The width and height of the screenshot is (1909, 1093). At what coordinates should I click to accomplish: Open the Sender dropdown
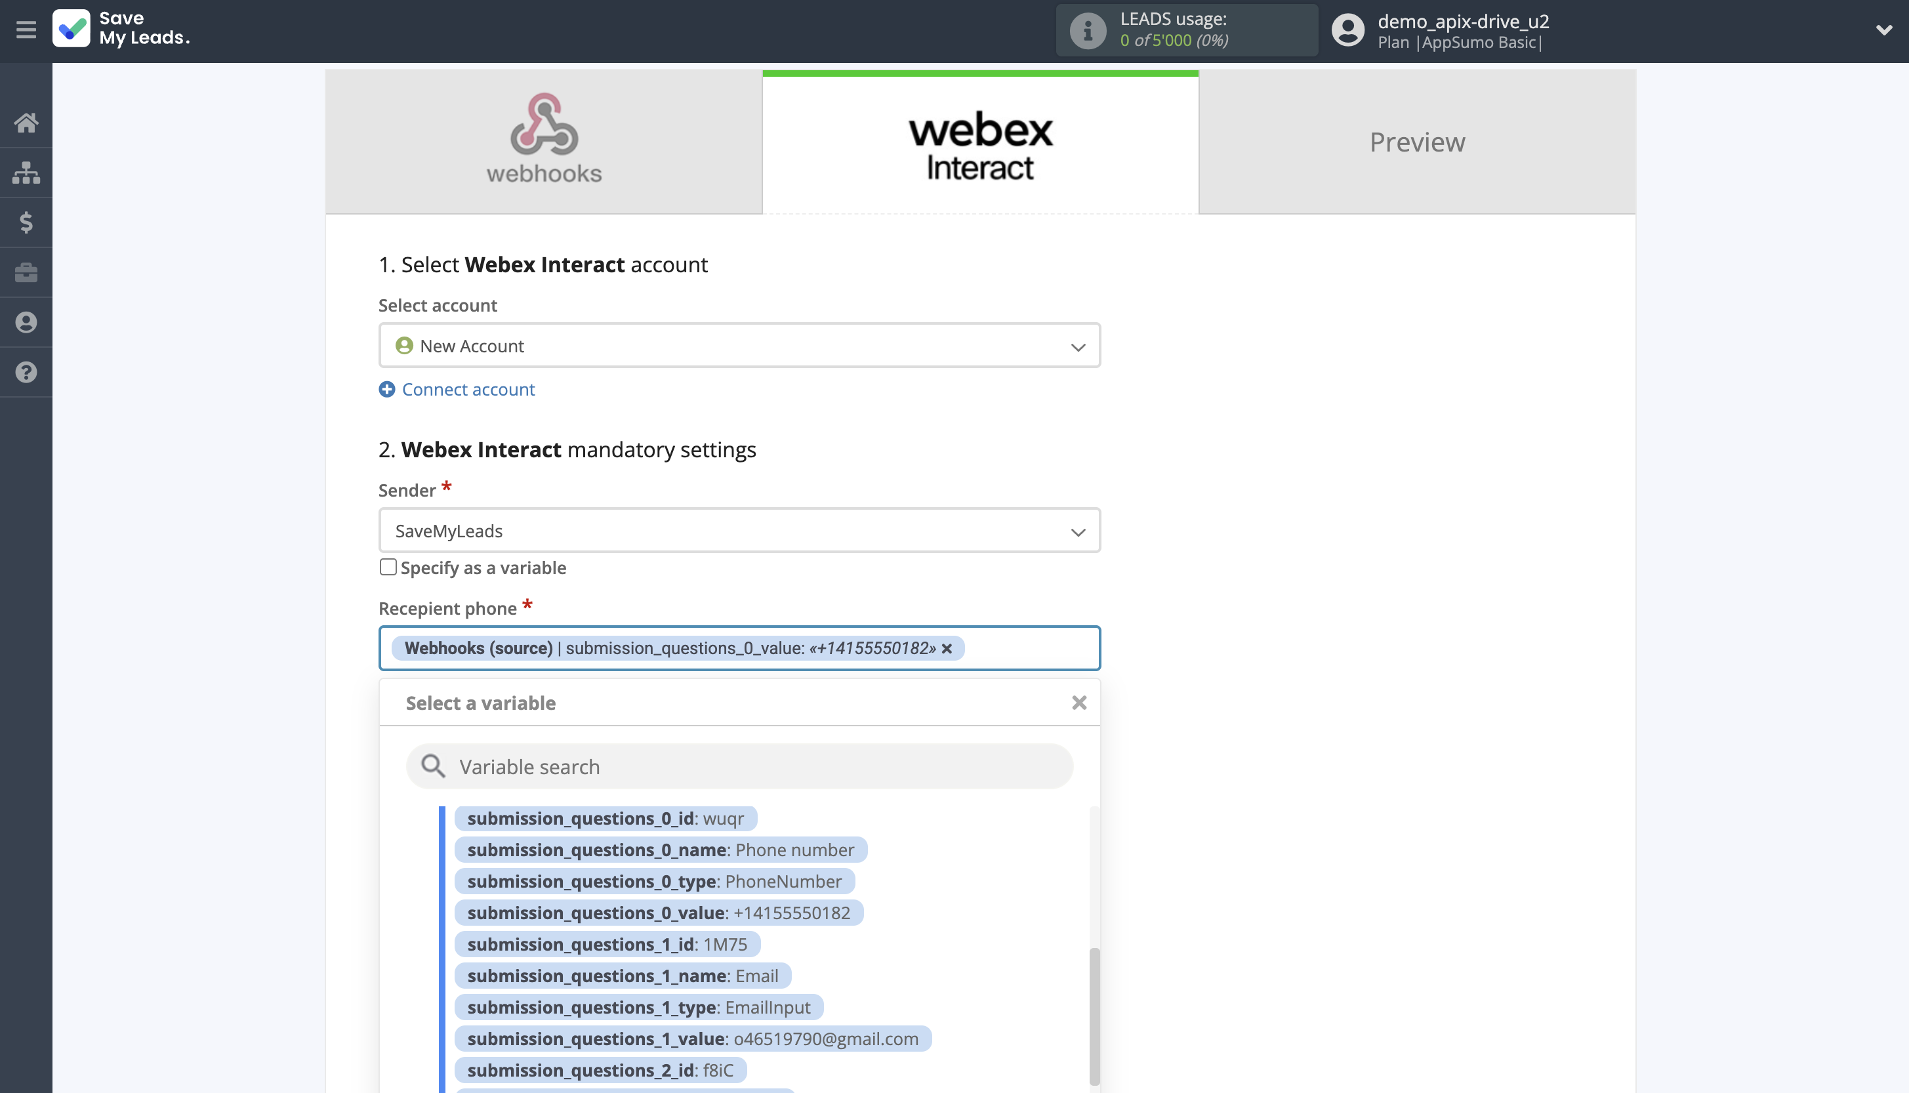tap(739, 531)
